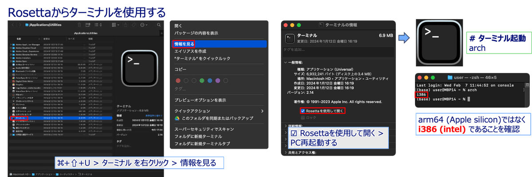The width and height of the screenshot is (532, 177).
Task: Choose "ターミナル"をクイックルック menu item
Action: (x=202, y=58)
